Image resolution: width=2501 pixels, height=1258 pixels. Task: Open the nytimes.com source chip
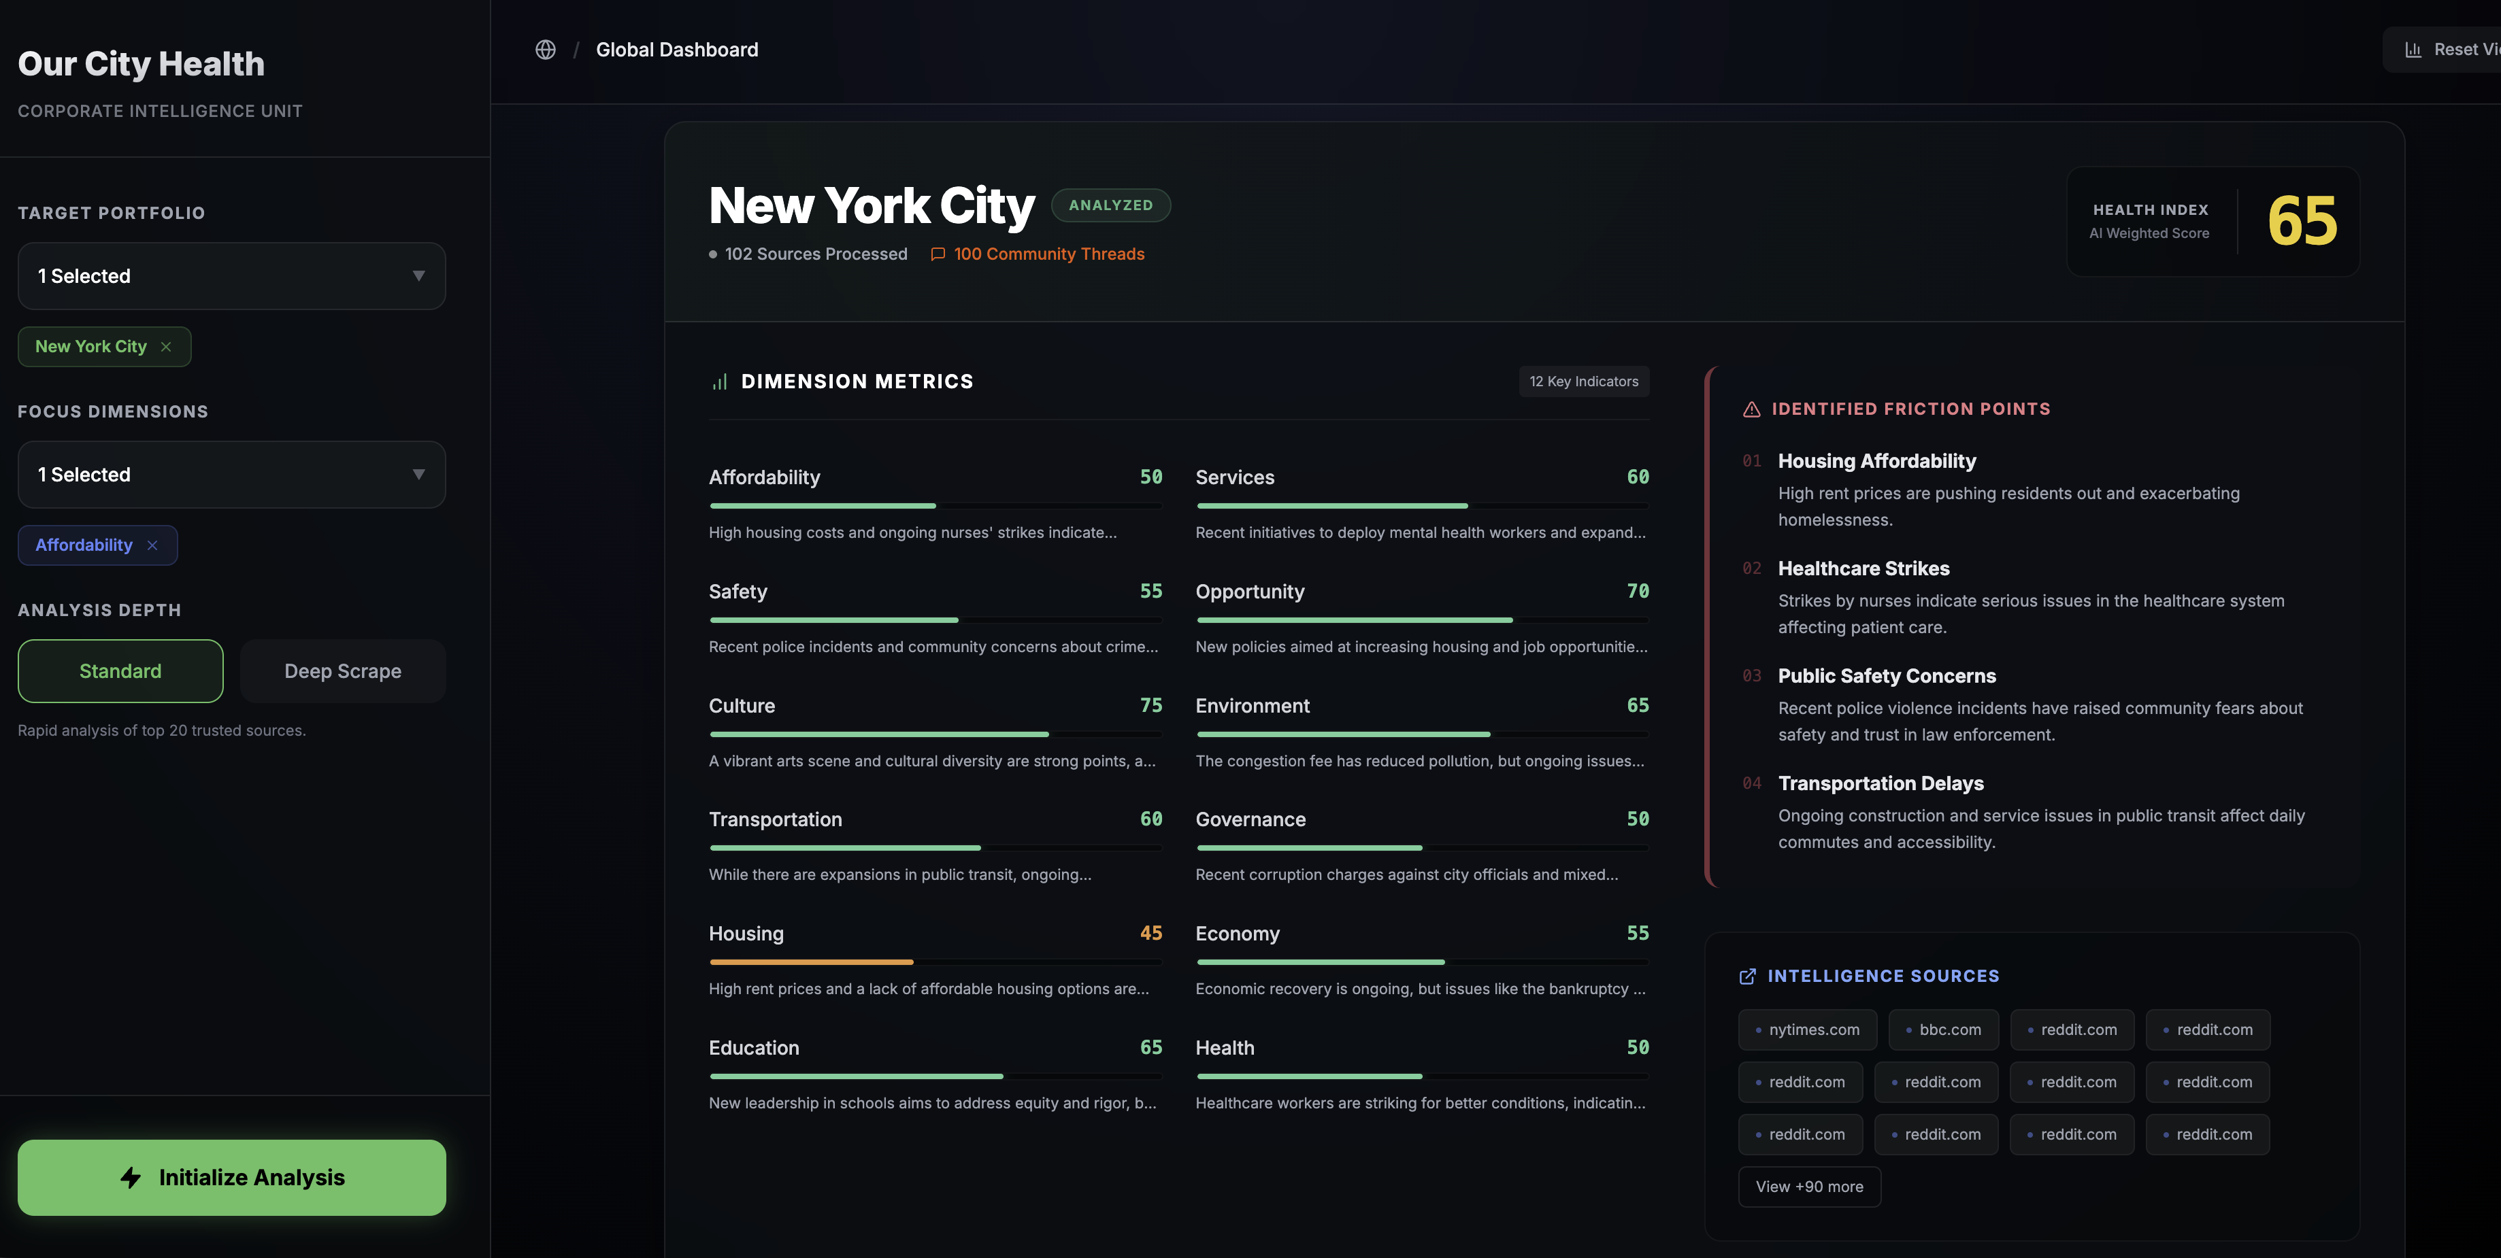click(1807, 1030)
